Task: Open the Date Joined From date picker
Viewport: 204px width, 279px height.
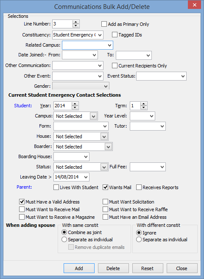Action: (94, 55)
